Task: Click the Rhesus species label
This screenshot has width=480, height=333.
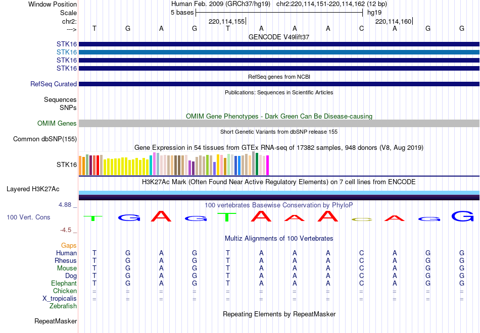Action: point(66,260)
